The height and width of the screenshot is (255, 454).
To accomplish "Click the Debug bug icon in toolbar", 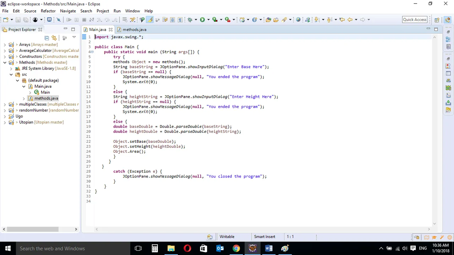I will (190, 19).
